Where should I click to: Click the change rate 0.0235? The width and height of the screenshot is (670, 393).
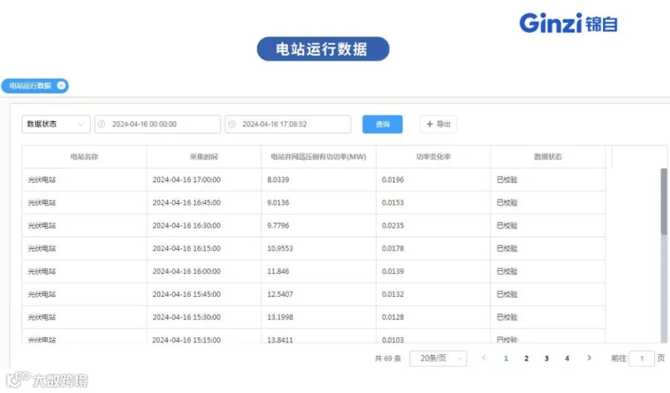pos(392,226)
